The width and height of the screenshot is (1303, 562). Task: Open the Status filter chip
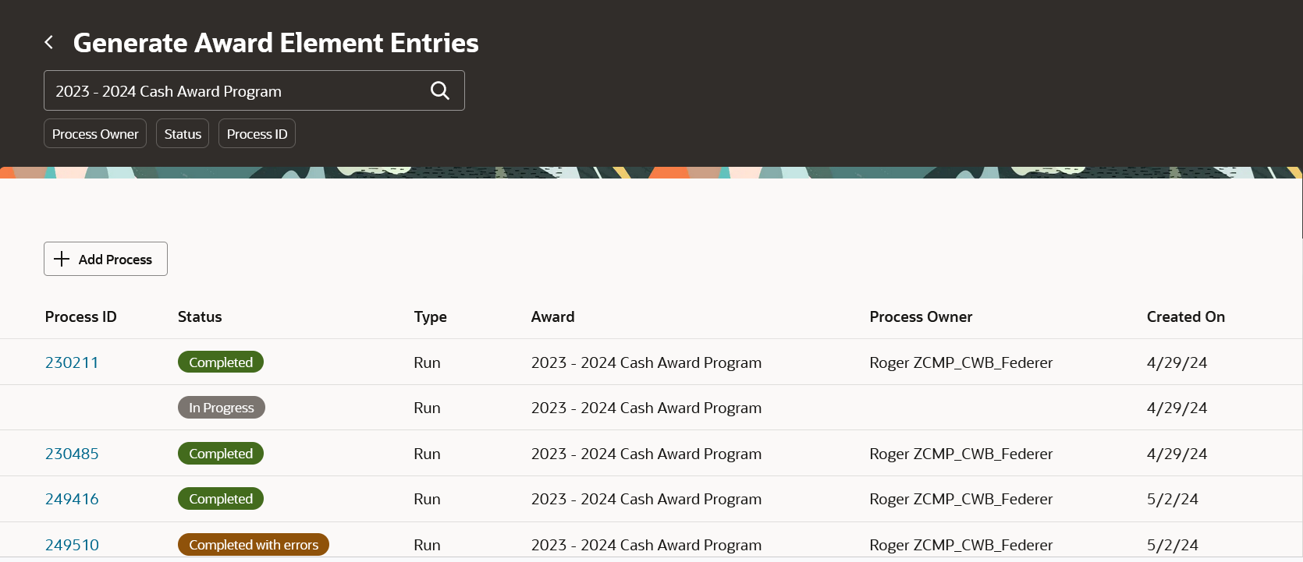click(x=183, y=134)
